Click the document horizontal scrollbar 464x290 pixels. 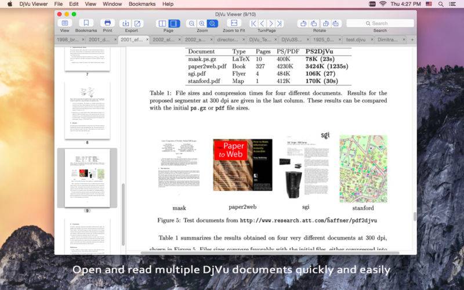[x=270, y=253]
